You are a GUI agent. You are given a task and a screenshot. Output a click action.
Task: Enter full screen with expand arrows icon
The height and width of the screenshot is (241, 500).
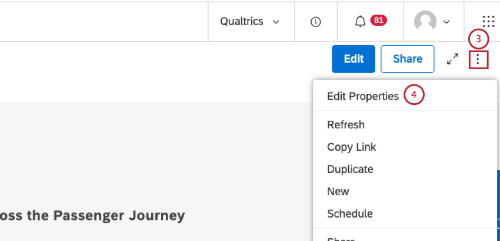(452, 59)
